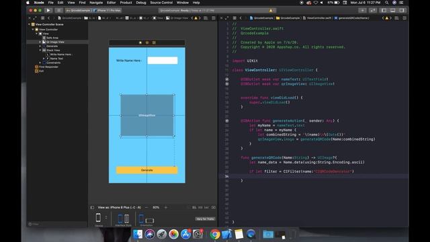Go back in storyboard editor history

click(49, 18)
